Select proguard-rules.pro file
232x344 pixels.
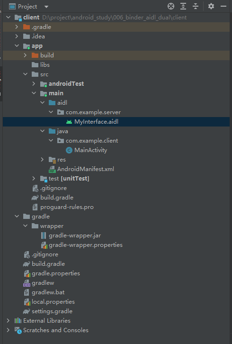[x=67, y=207]
